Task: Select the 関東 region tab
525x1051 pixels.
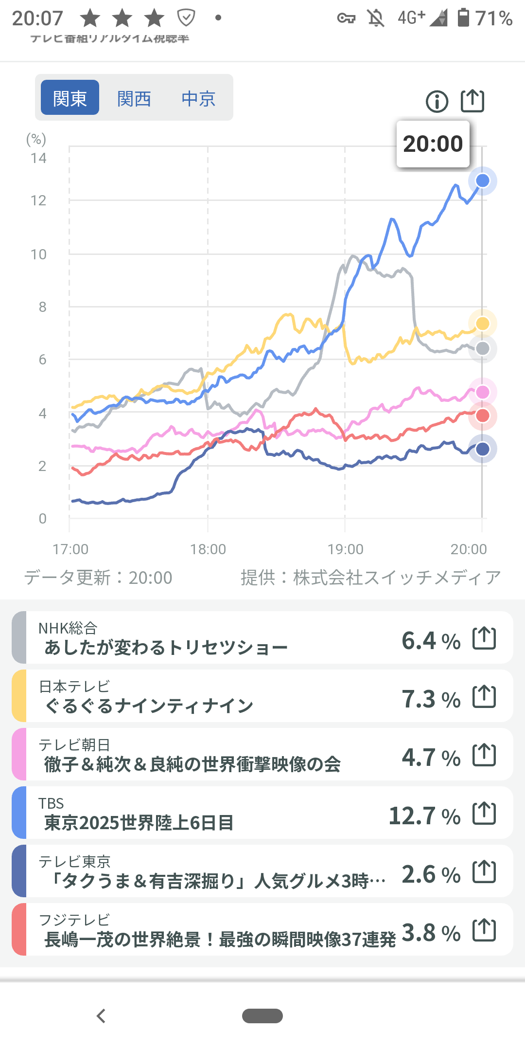Action: [x=70, y=98]
